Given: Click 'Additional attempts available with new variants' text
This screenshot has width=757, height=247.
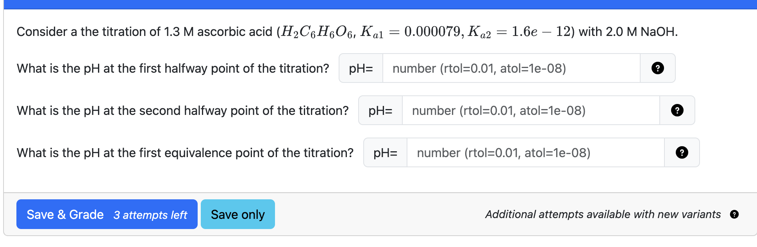Looking at the screenshot, I should pos(603,214).
